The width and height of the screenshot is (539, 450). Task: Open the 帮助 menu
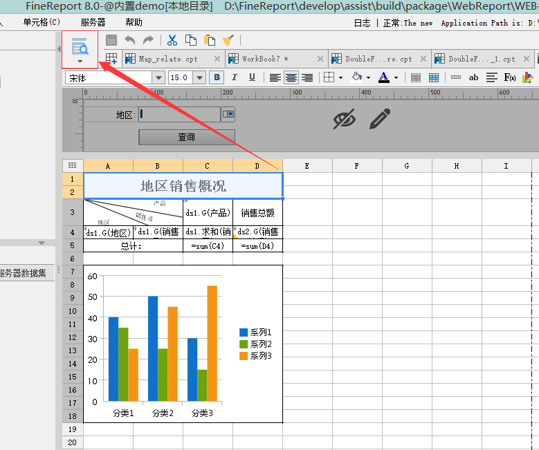point(134,22)
